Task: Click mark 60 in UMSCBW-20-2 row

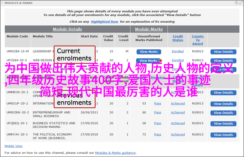Action: (x=144, y=112)
